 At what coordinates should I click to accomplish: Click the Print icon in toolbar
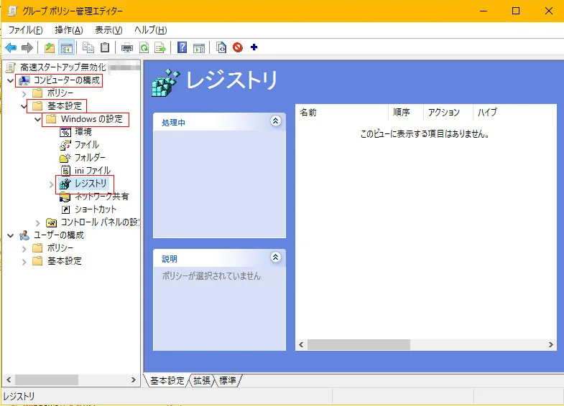tap(127, 48)
